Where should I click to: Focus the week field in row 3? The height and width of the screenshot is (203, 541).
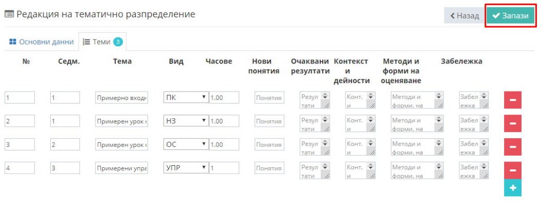pos(65,145)
